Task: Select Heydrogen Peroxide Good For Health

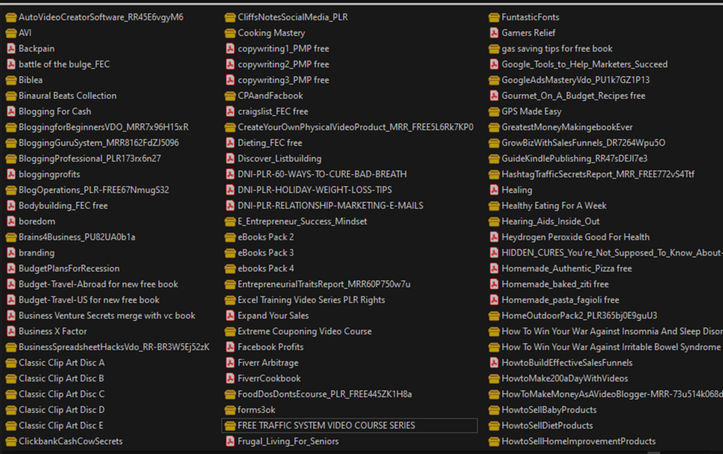Action: [576, 237]
